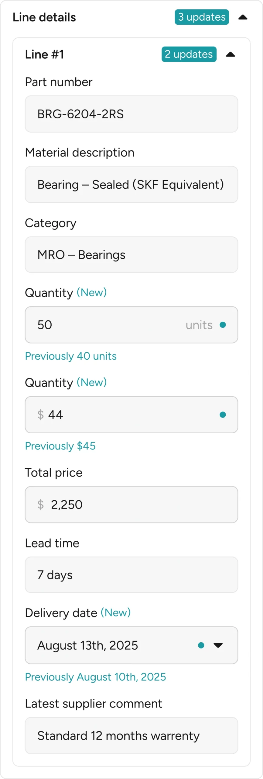Click the Lead time field showing 7 days
Image resolution: width=263 pixels, height=779 pixels.
coord(131,575)
